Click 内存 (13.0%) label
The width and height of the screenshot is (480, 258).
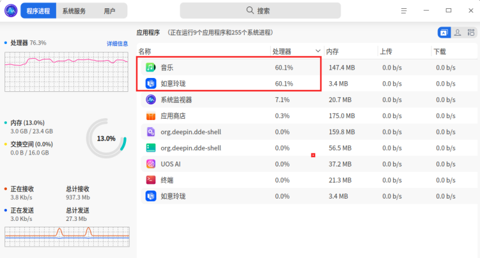point(27,123)
